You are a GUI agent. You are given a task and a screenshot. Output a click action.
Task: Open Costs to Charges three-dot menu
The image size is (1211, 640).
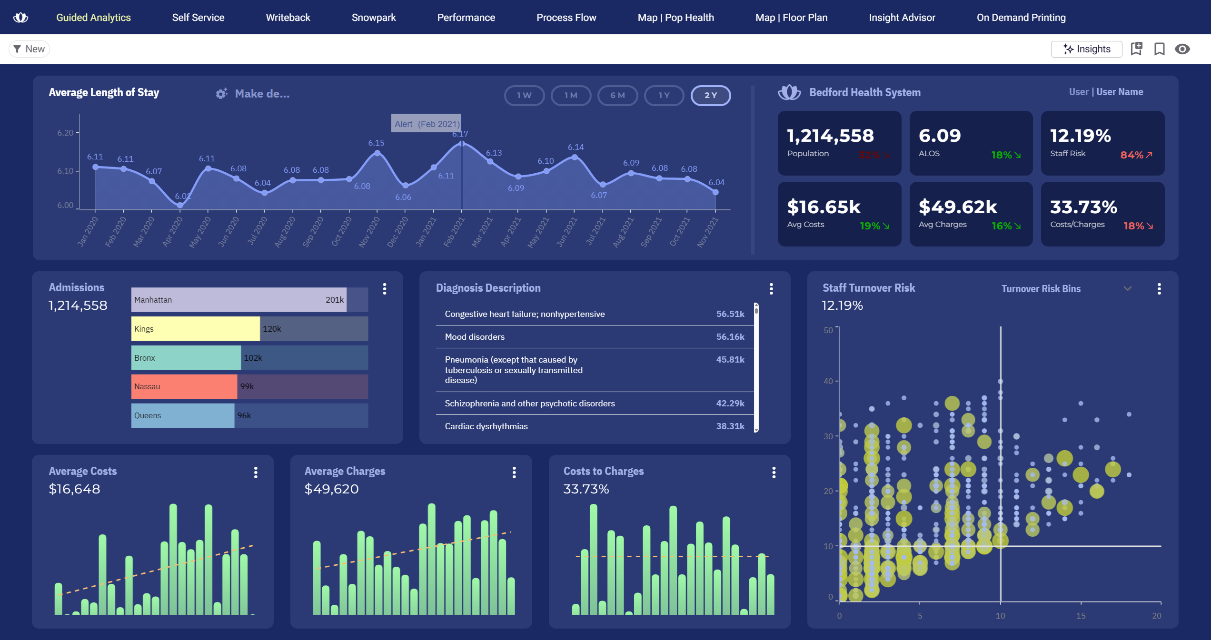click(774, 472)
